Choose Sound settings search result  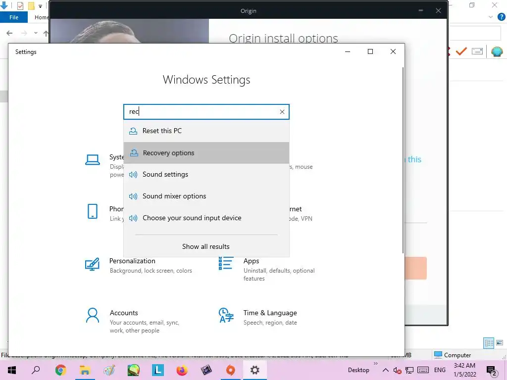(x=206, y=175)
